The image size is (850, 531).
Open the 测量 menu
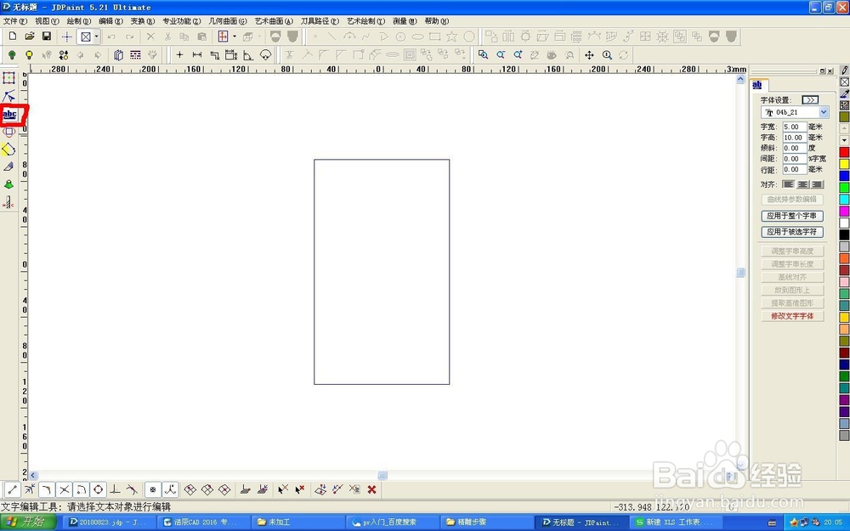[x=405, y=21]
